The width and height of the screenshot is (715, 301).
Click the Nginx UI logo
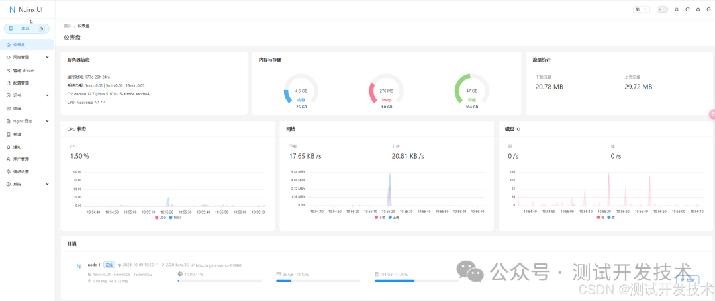[26, 9]
